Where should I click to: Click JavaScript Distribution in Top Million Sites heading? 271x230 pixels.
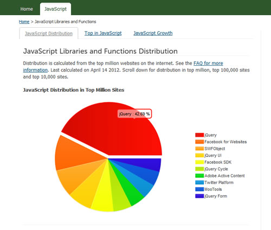pyautogui.click(x=74, y=90)
